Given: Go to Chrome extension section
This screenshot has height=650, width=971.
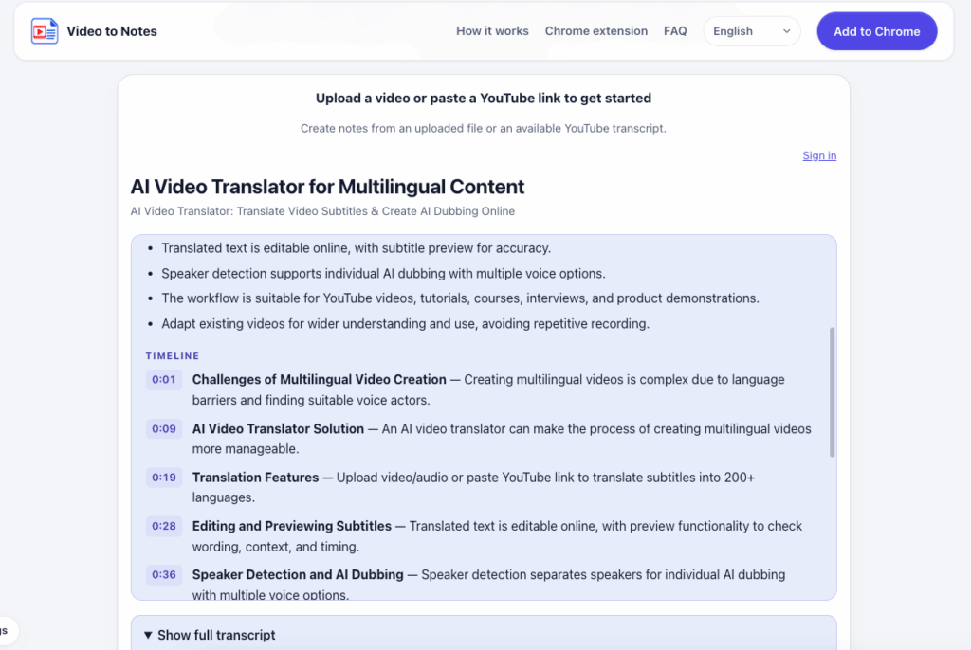Looking at the screenshot, I should click(596, 31).
